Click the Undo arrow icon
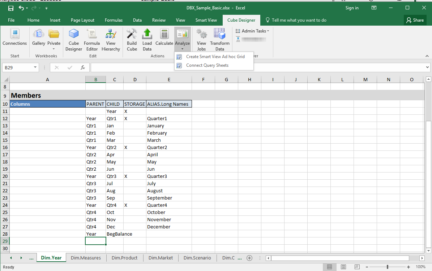432x271 pixels. point(21,8)
